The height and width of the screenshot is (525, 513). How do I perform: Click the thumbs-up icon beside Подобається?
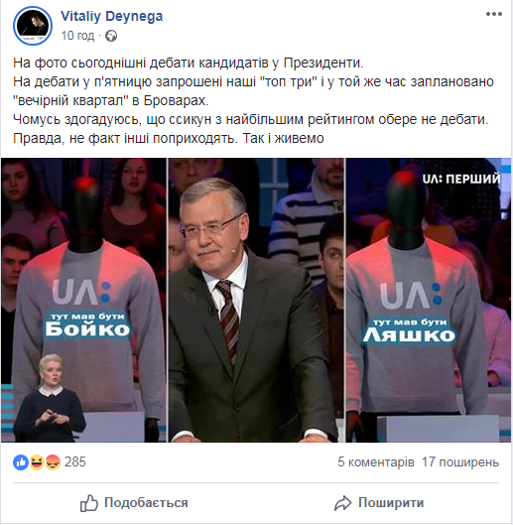click(89, 503)
